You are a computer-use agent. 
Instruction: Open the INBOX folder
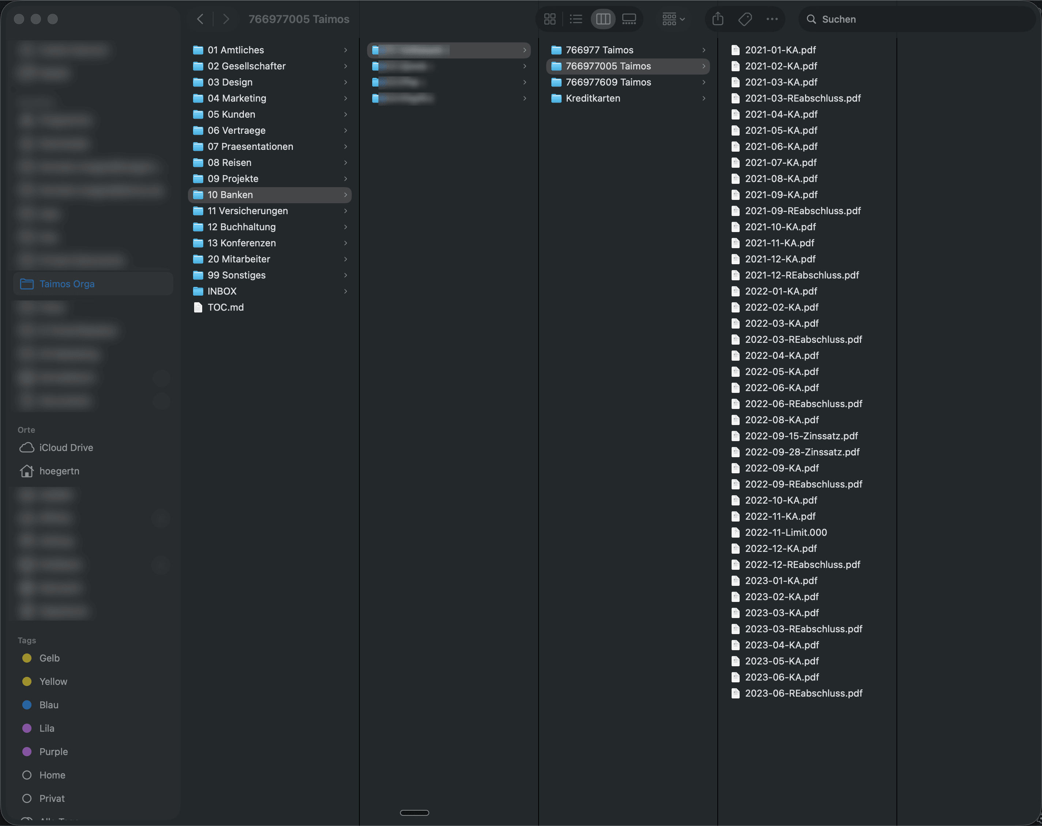tap(270, 291)
